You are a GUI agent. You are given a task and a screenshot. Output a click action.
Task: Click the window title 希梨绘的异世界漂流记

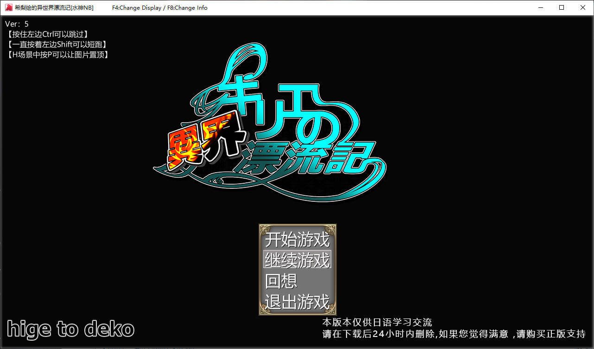coord(54,8)
